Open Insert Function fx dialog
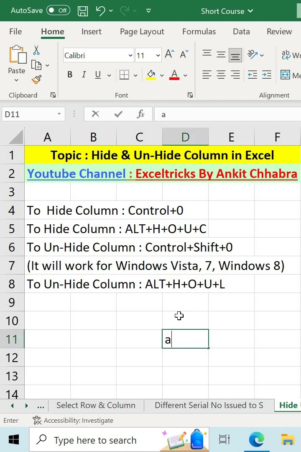Viewport: 301px width, 452px height. [140, 114]
